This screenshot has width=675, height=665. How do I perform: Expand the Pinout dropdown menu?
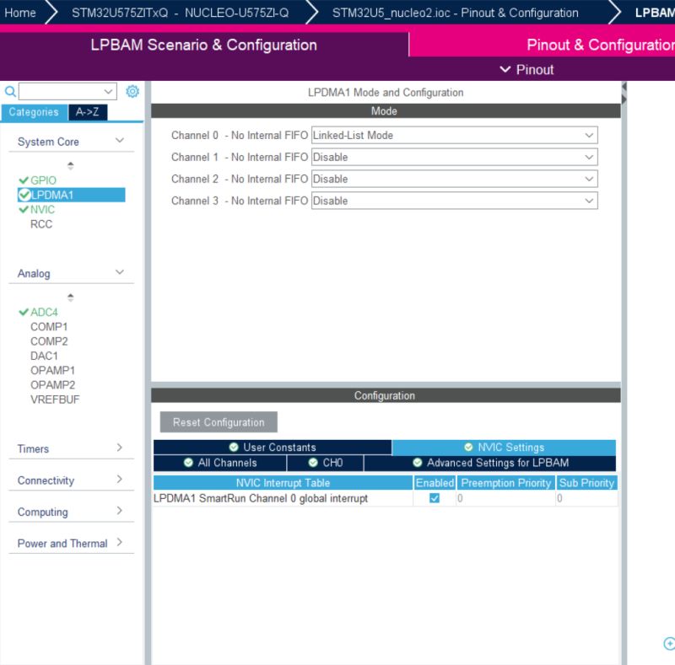click(x=526, y=69)
